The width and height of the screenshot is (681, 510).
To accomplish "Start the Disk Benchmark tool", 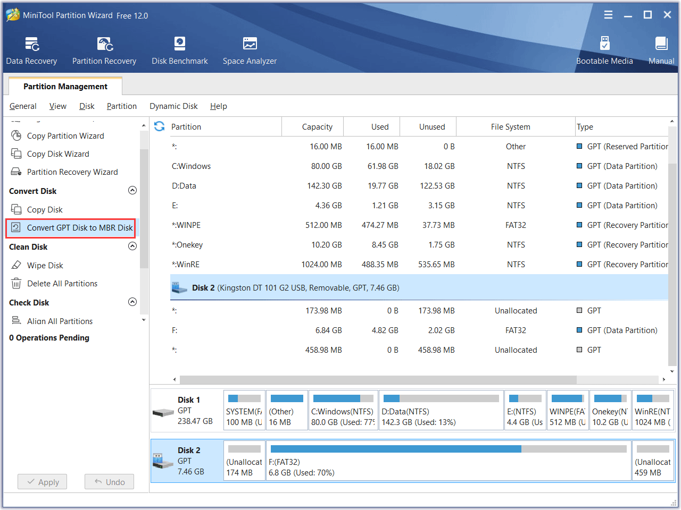I will point(180,51).
